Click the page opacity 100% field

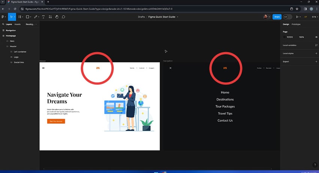point(301,37)
